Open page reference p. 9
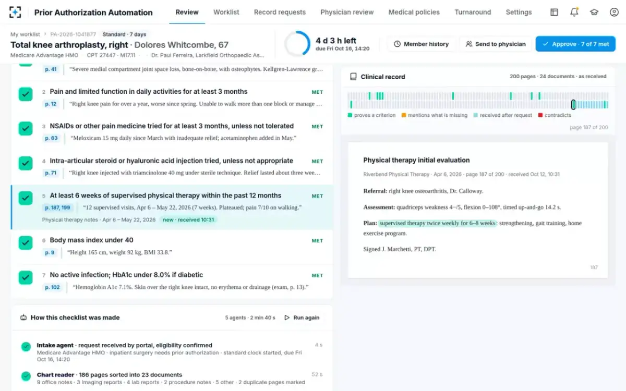This screenshot has width=626, height=391. tap(50, 252)
